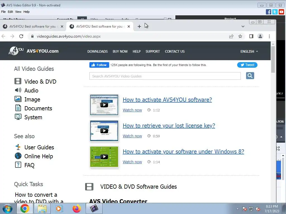This screenshot has width=286, height=214.
Task: Click Watch now for the 1:14 video
Action: pos(132,162)
